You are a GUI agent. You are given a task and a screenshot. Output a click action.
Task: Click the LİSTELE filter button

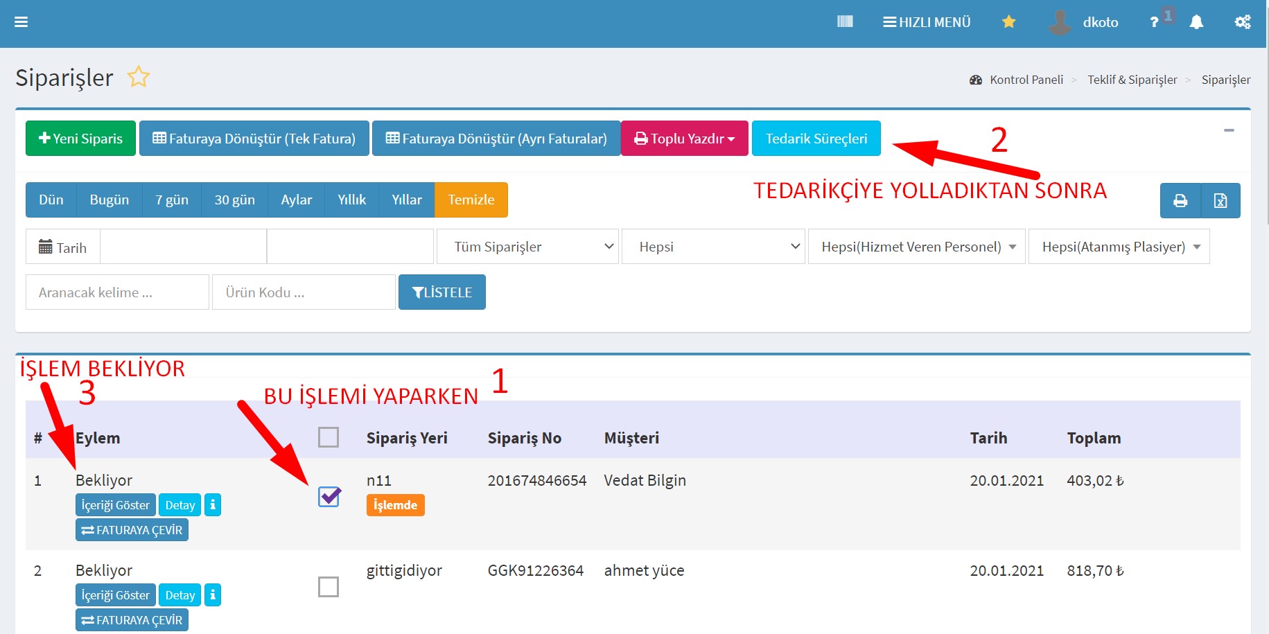point(441,292)
